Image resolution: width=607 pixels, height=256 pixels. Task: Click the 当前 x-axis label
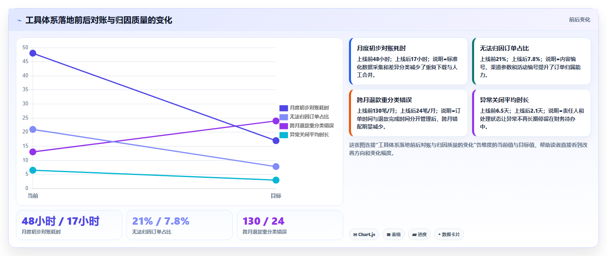[33, 196]
